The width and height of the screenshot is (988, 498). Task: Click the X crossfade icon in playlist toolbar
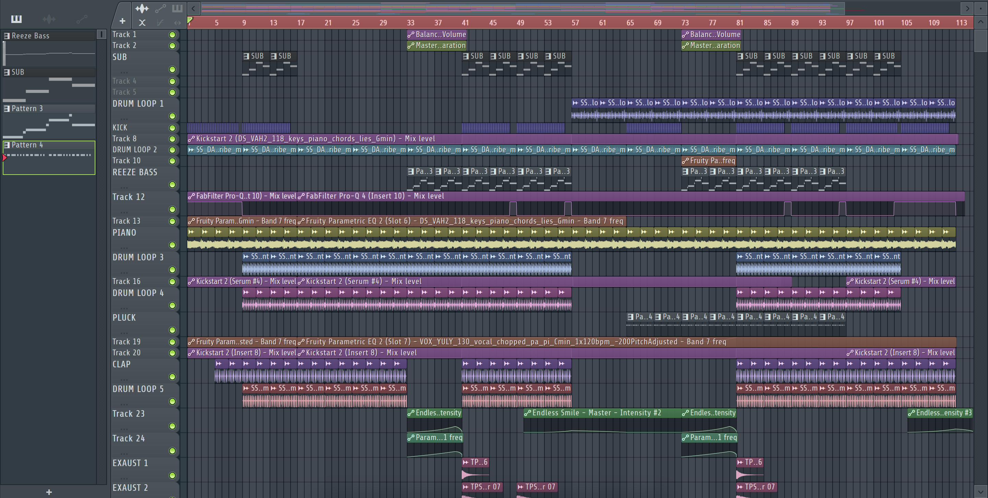pos(142,23)
